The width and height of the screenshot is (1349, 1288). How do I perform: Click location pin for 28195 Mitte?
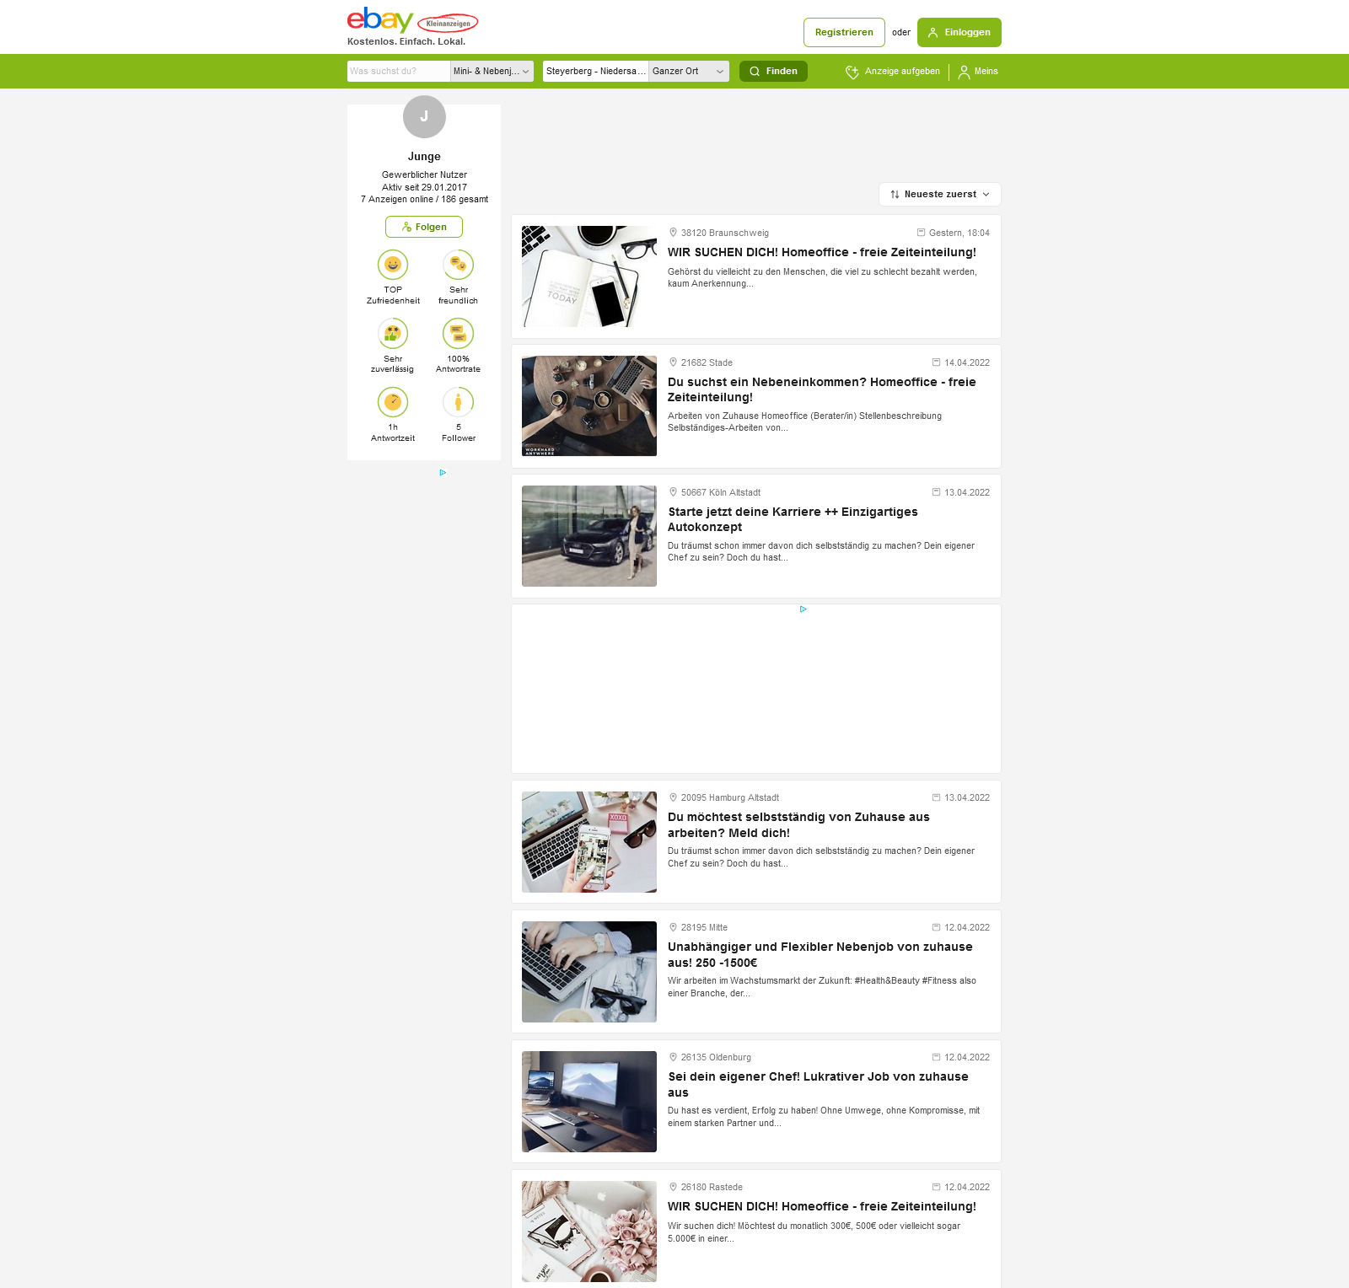(x=673, y=927)
